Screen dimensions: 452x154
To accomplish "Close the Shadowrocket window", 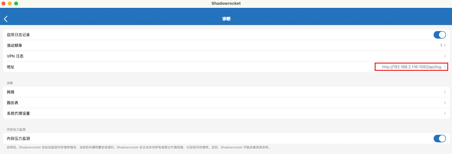I will pyautogui.click(x=3, y=3).
